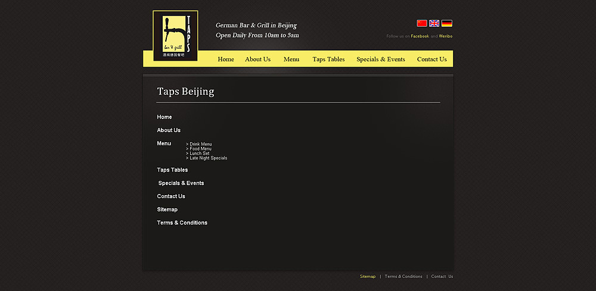The image size is (596, 291).
Task: Open the Facebook link in header
Action: click(420, 36)
